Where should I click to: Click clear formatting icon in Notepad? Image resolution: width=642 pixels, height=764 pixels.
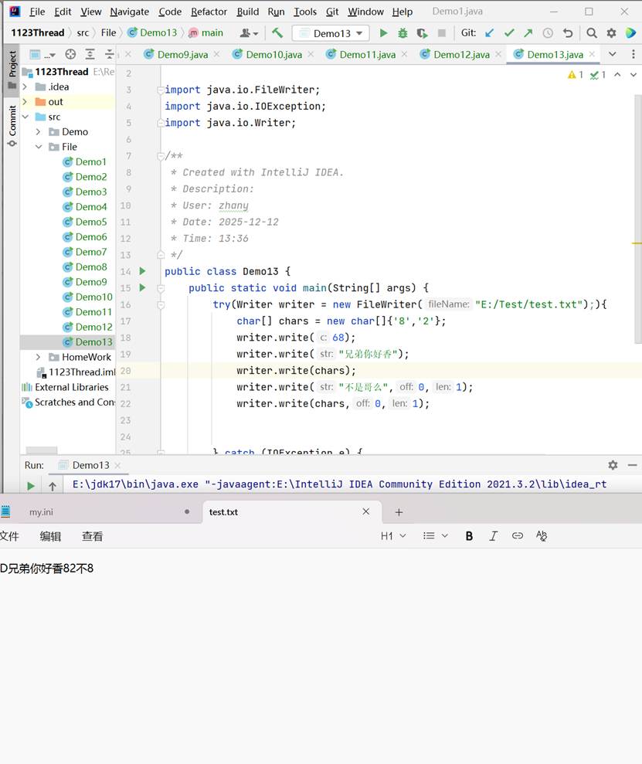click(x=541, y=536)
